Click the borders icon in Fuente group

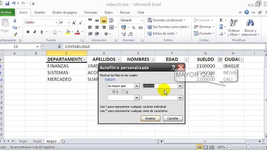tap(55, 32)
